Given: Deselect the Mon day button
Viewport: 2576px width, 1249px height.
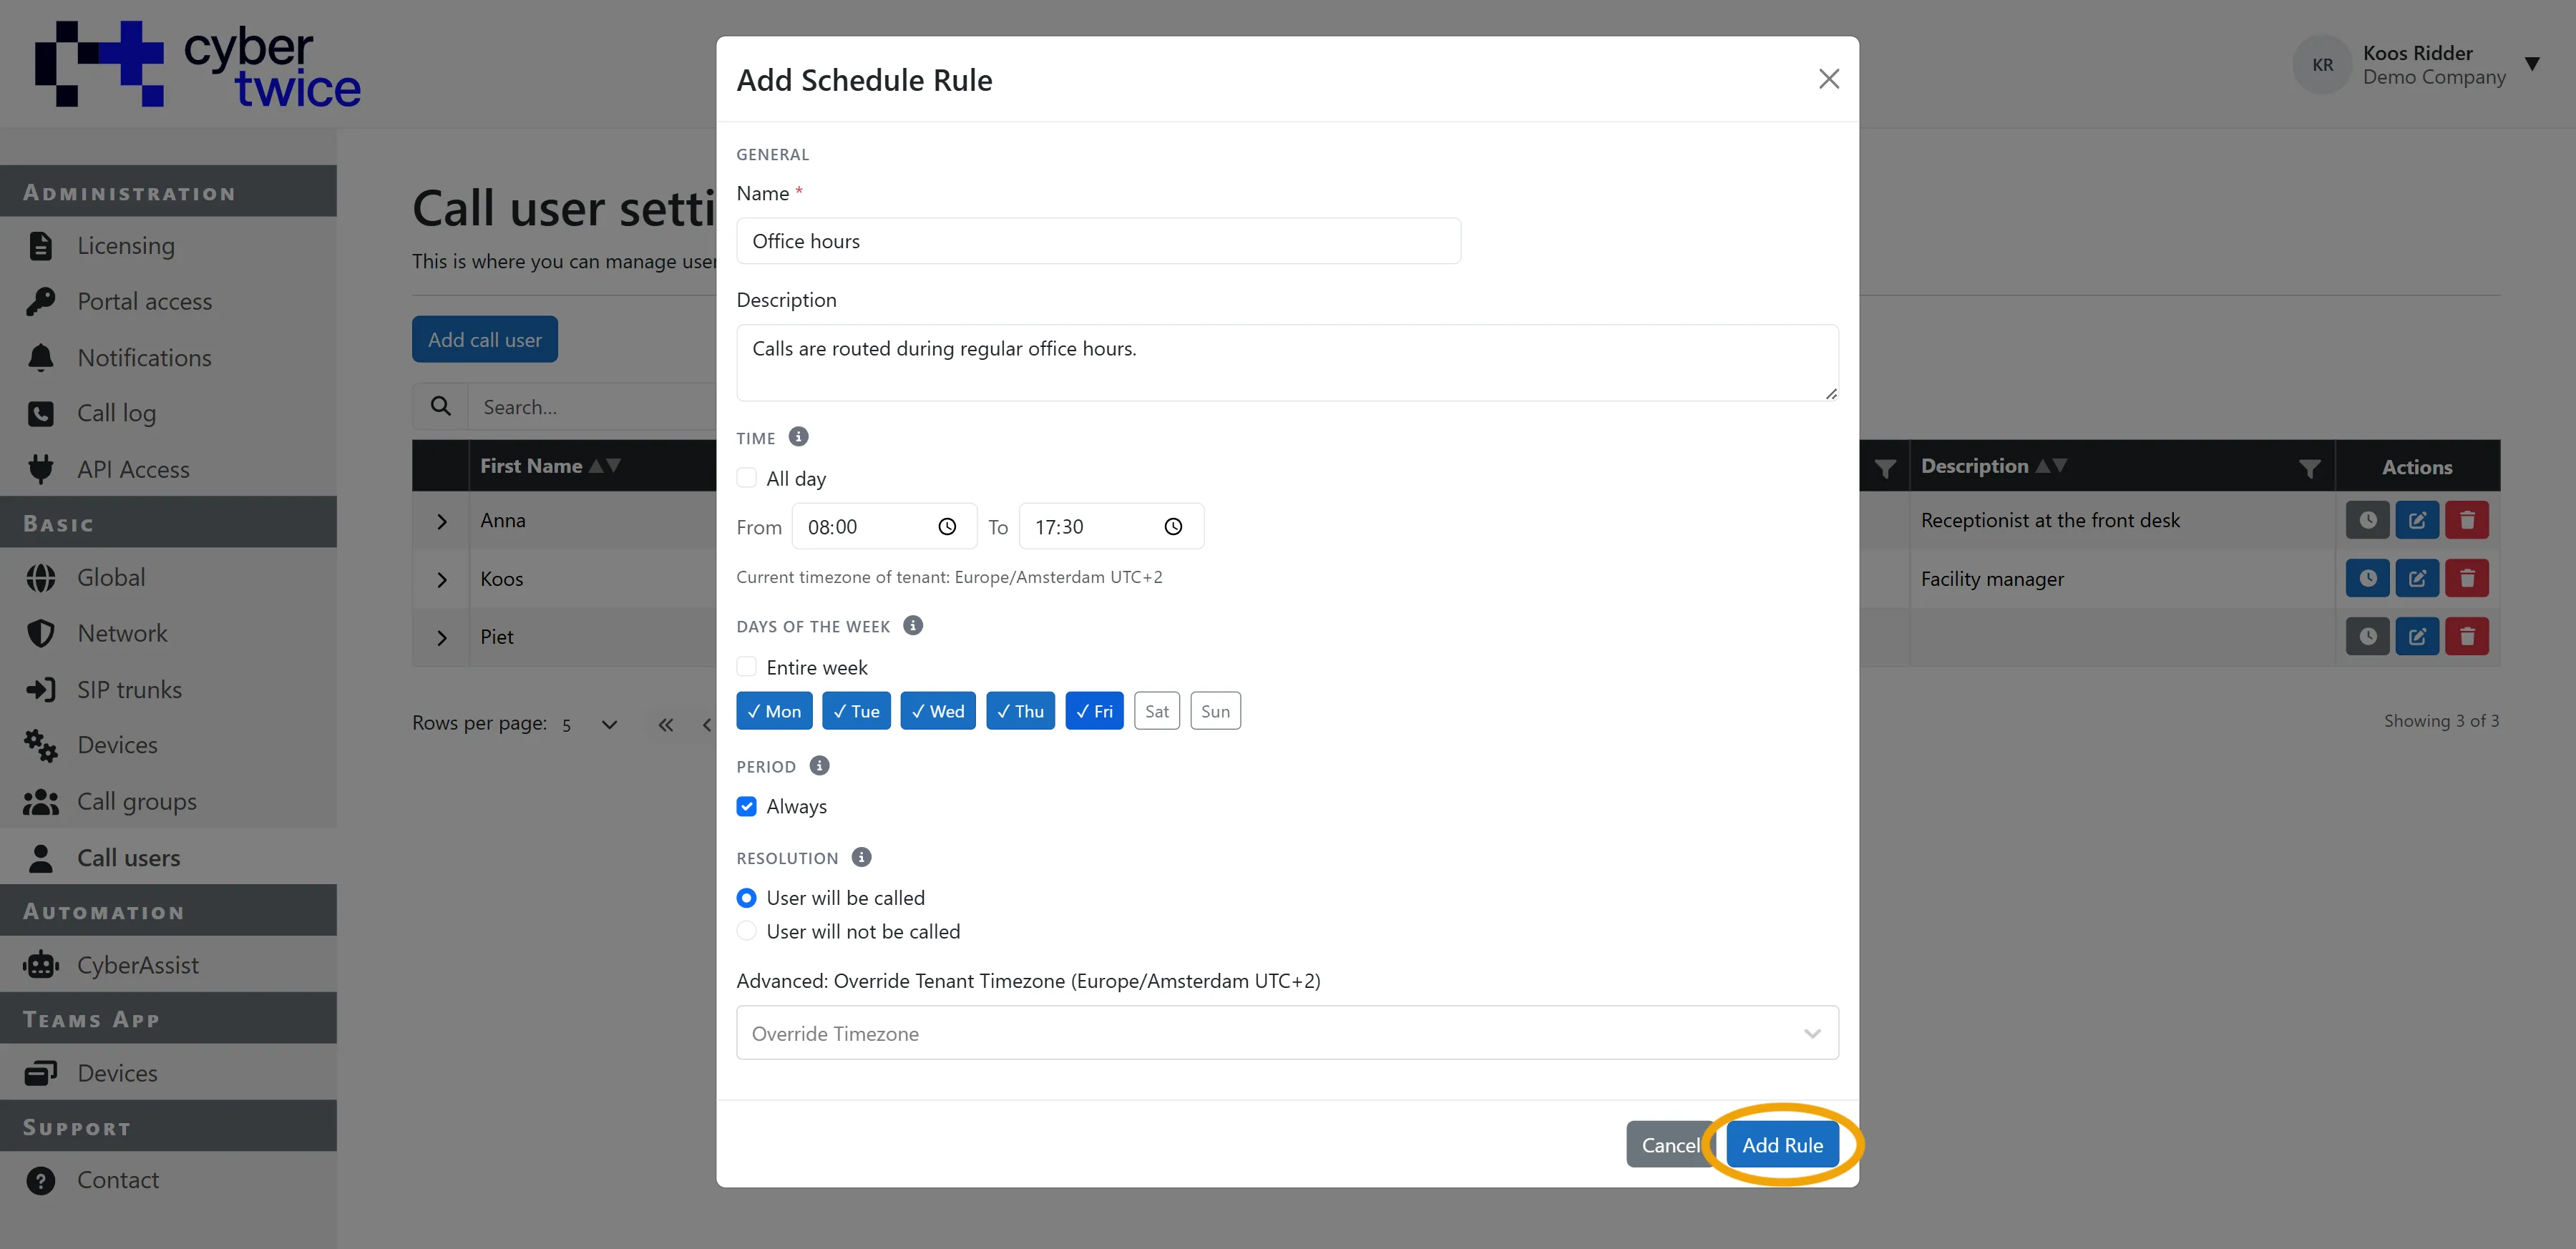Looking at the screenshot, I should [x=774, y=711].
